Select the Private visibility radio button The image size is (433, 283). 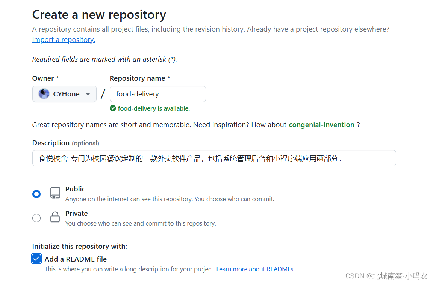pyautogui.click(x=36, y=218)
